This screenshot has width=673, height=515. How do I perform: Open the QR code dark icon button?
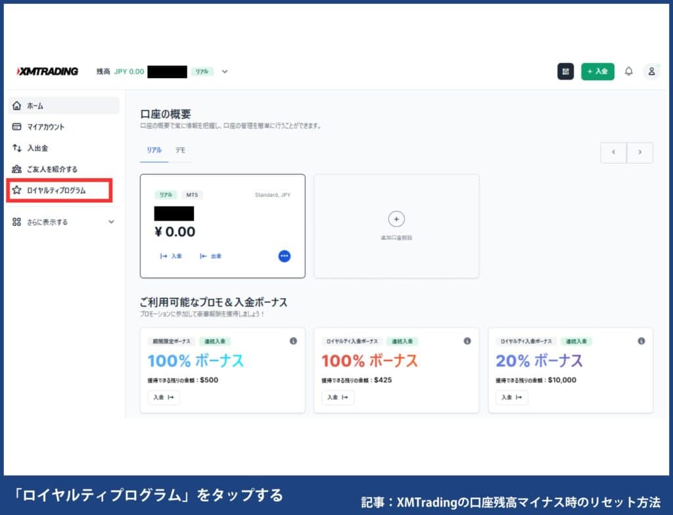565,71
